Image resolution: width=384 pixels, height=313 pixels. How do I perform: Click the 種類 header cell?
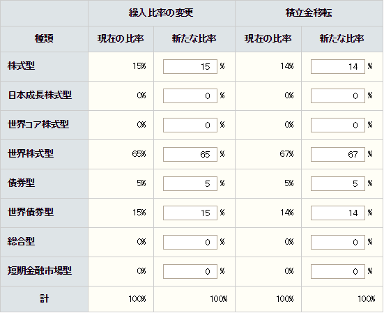(x=44, y=39)
